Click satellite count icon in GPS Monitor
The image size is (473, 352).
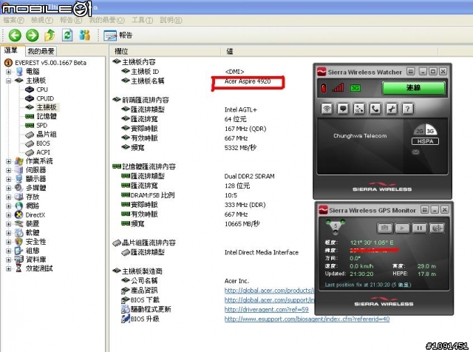pyautogui.click(x=335, y=227)
